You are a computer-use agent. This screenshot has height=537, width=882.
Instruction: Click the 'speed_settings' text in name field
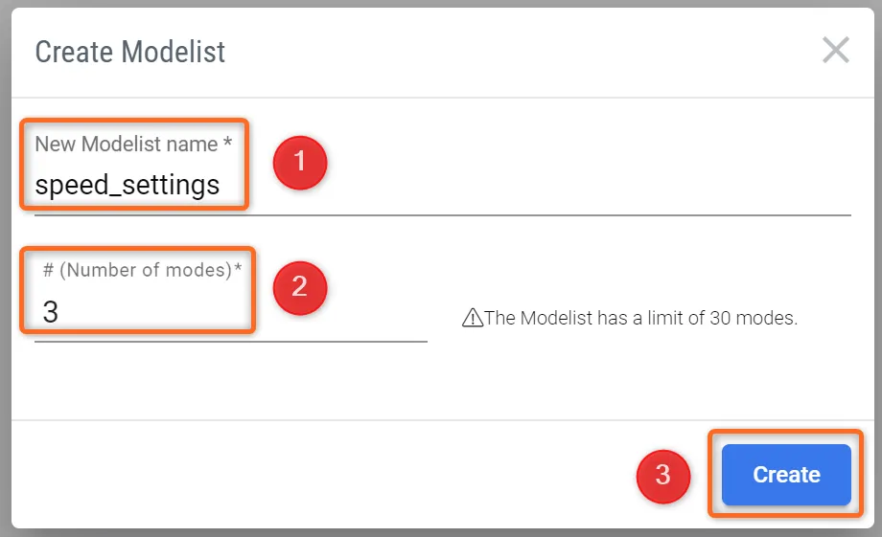tap(128, 185)
